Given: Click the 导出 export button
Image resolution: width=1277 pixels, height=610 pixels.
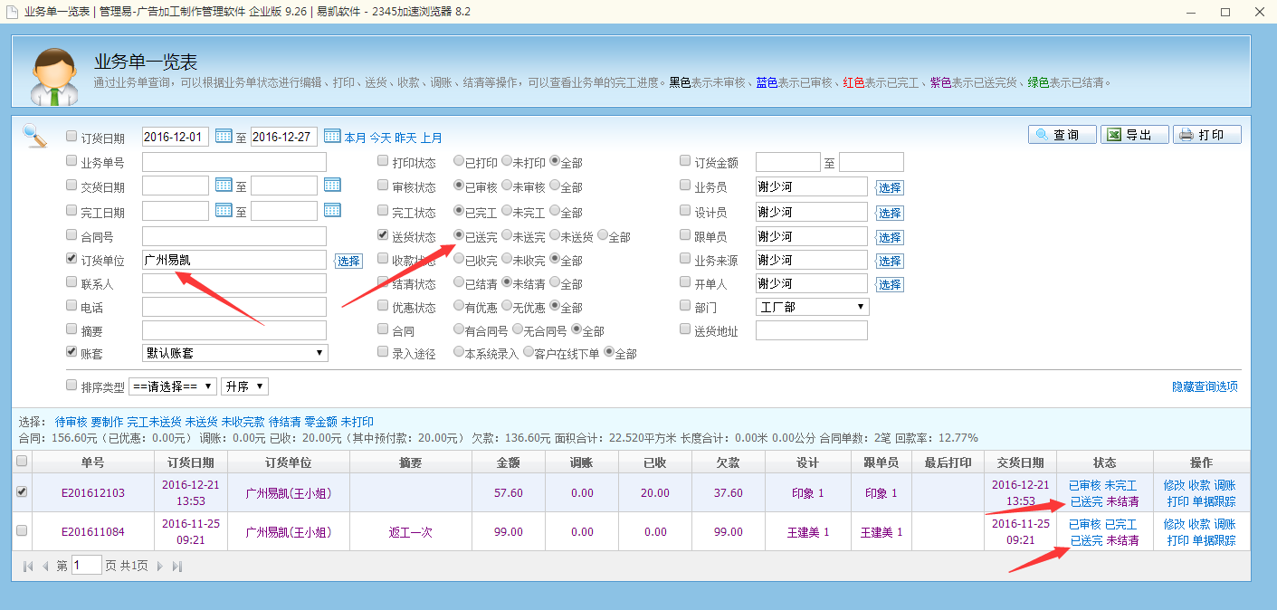Looking at the screenshot, I should click(x=1134, y=135).
